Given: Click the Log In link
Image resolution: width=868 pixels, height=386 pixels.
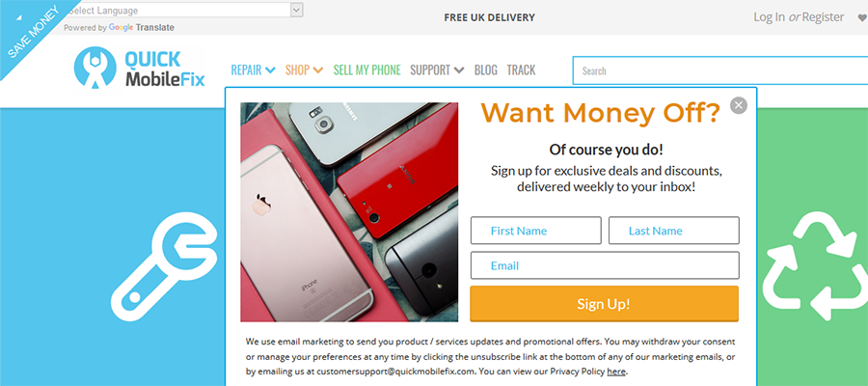Looking at the screenshot, I should tap(769, 17).
